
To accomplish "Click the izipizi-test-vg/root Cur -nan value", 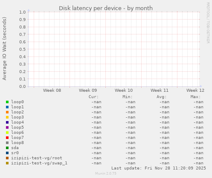I will tap(96, 158).
